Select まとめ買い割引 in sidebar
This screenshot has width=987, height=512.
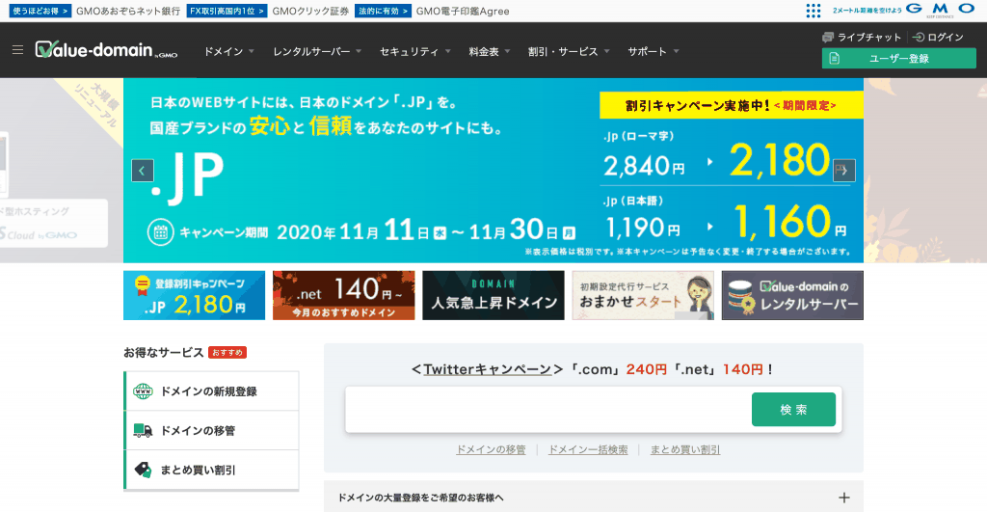[x=211, y=470]
